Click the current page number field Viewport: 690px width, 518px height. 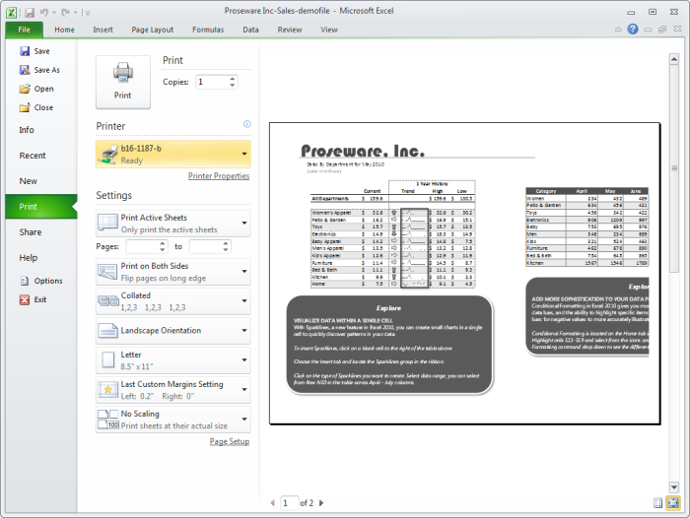tap(289, 502)
